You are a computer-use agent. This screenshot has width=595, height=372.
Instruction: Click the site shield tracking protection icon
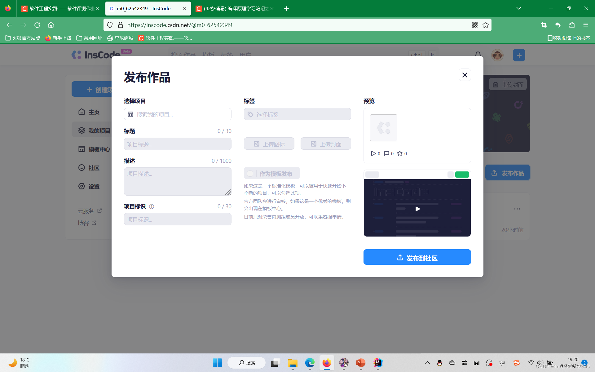[110, 25]
